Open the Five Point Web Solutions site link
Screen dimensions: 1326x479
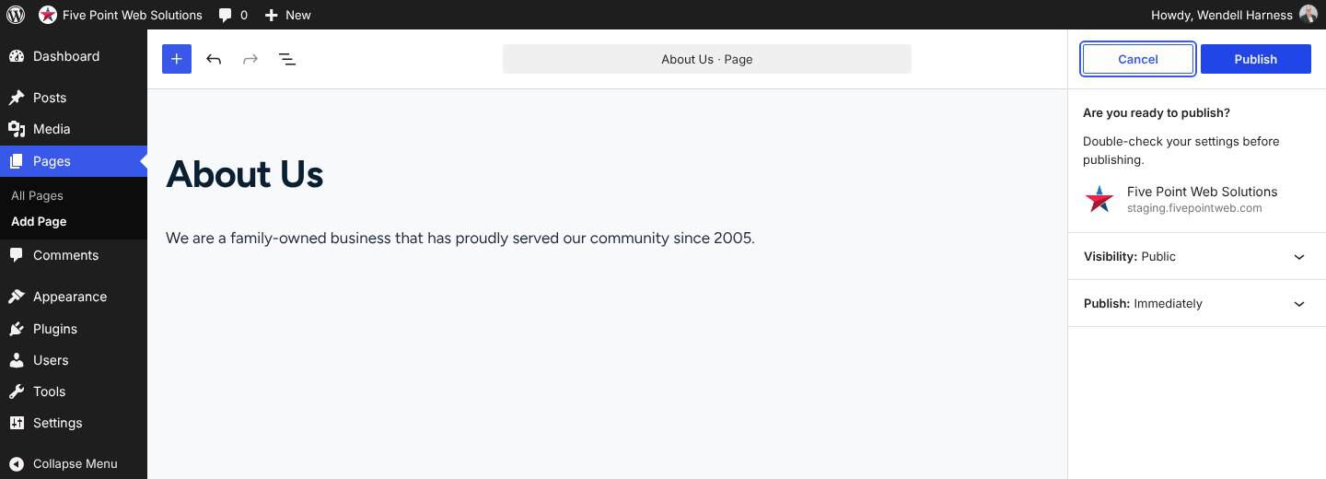point(121,15)
